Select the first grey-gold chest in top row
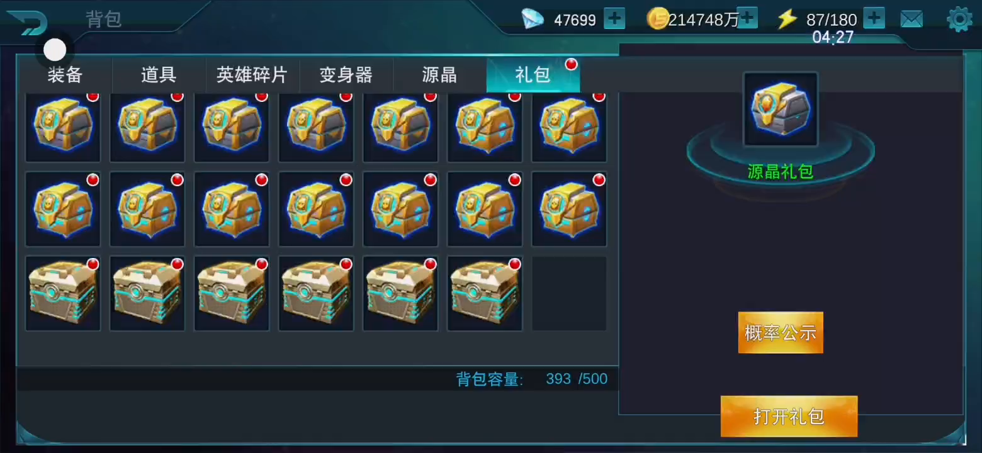 tap(63, 126)
